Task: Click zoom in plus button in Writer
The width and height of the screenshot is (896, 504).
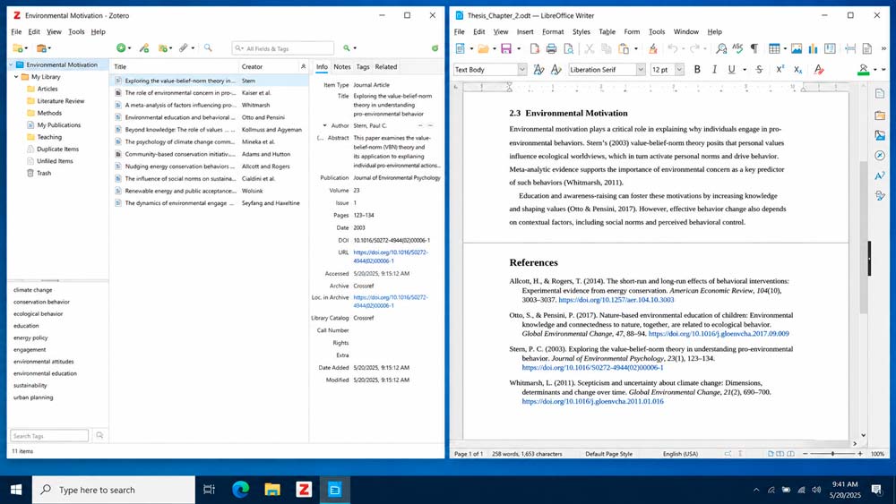Action: (860, 454)
